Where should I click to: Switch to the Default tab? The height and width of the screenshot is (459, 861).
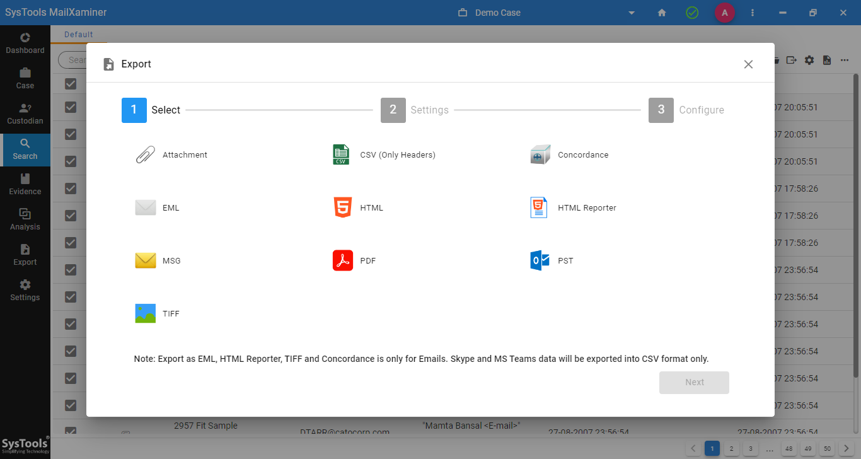(78, 35)
